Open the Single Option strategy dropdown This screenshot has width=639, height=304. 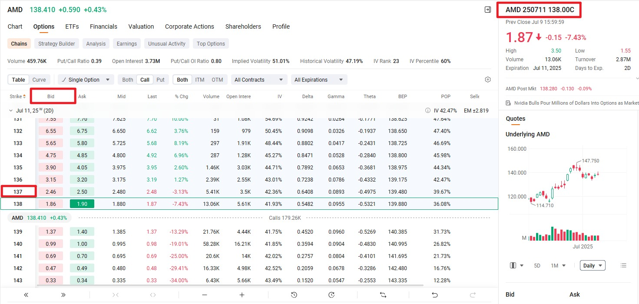coord(86,80)
